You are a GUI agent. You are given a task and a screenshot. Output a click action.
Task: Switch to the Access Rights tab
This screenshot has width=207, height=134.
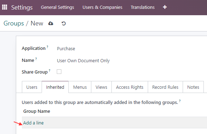click(x=130, y=87)
